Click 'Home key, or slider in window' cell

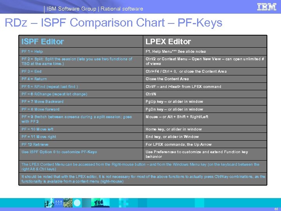click(205, 129)
